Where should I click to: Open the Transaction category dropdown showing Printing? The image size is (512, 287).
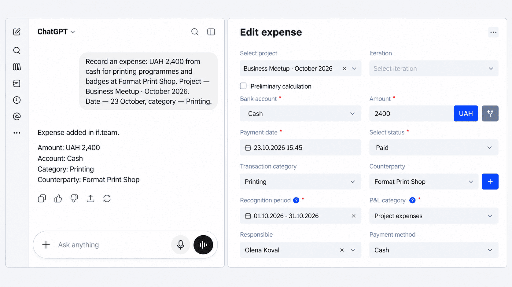click(300, 182)
